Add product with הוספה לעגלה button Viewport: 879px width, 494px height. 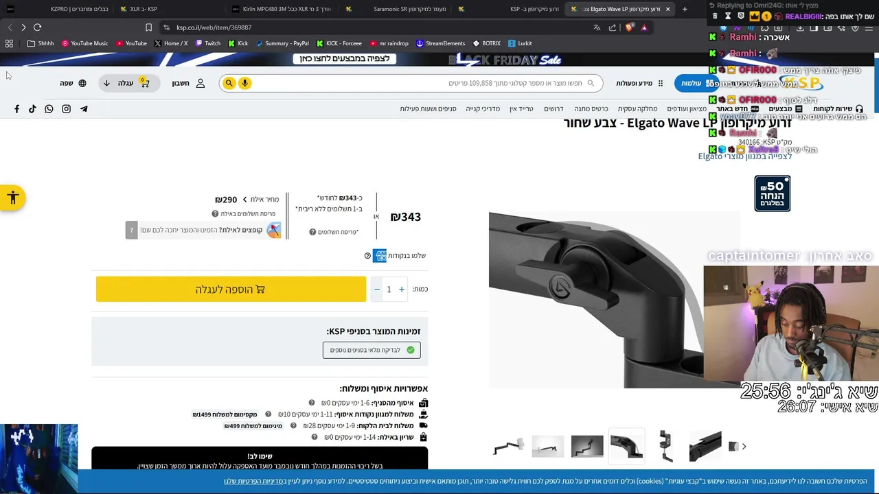coord(231,290)
